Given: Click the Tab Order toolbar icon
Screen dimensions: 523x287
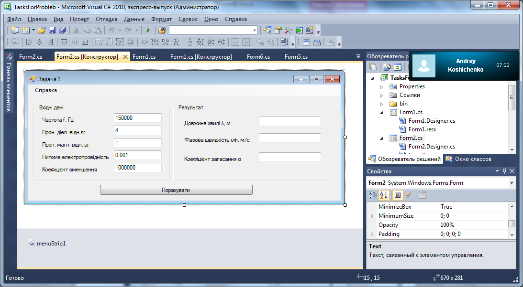Looking at the screenshot, I should click(284, 42).
